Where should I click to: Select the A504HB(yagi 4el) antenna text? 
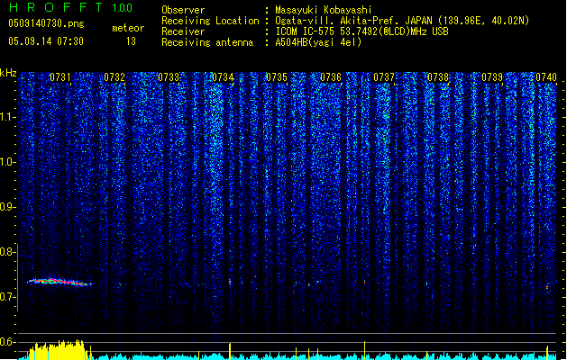[318, 42]
